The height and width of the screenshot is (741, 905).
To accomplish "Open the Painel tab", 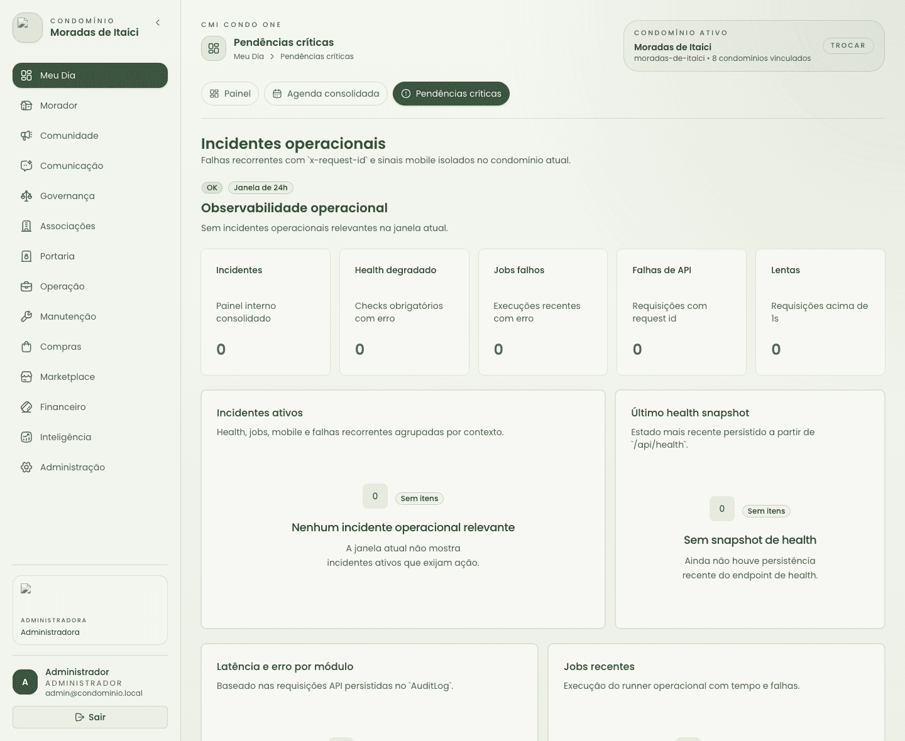I will pyautogui.click(x=230, y=94).
